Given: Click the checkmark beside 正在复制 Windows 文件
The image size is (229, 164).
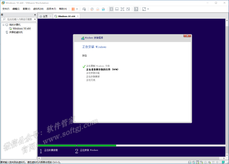Looking at the screenshot, I should (84, 66).
